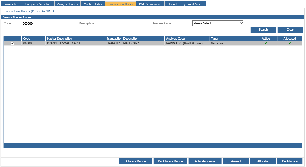Screen dimensions: 306x167
Task: Click the Clear button
Action: pos(290,30)
